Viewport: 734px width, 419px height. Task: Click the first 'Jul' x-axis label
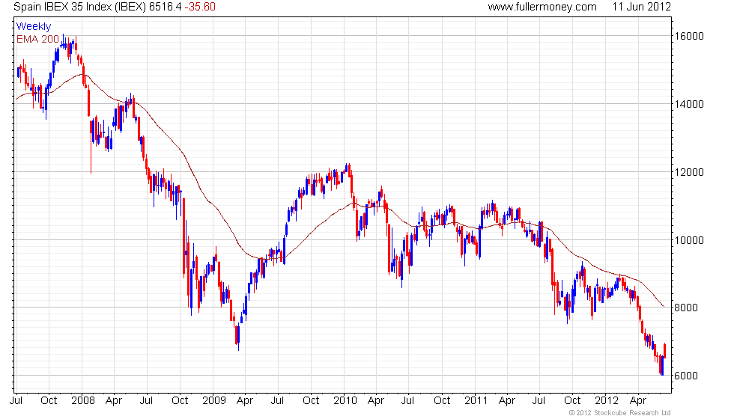[16, 401]
